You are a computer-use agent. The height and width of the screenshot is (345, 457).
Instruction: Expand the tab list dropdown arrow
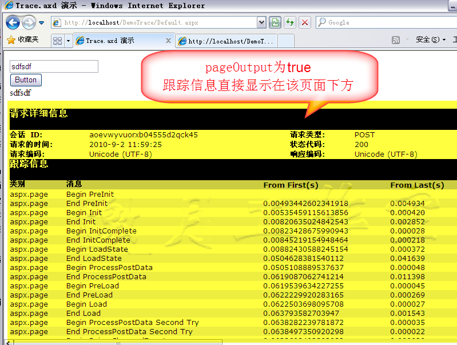click(x=69, y=41)
